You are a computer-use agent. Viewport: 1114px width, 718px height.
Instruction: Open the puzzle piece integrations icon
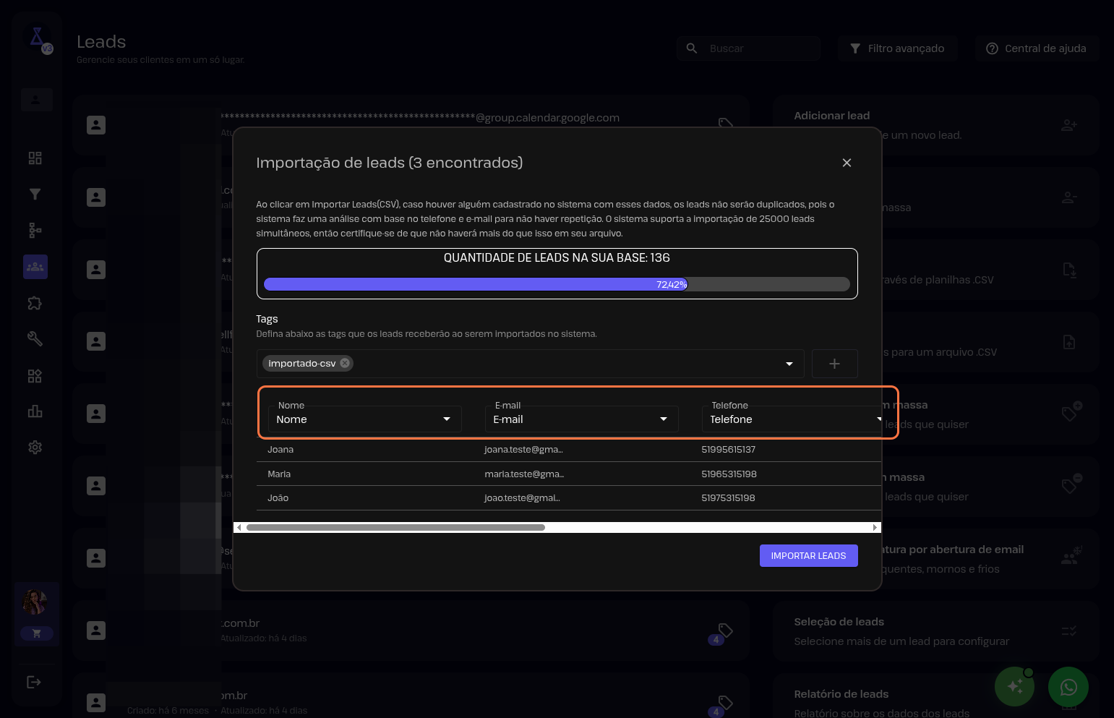pyautogui.click(x=35, y=303)
